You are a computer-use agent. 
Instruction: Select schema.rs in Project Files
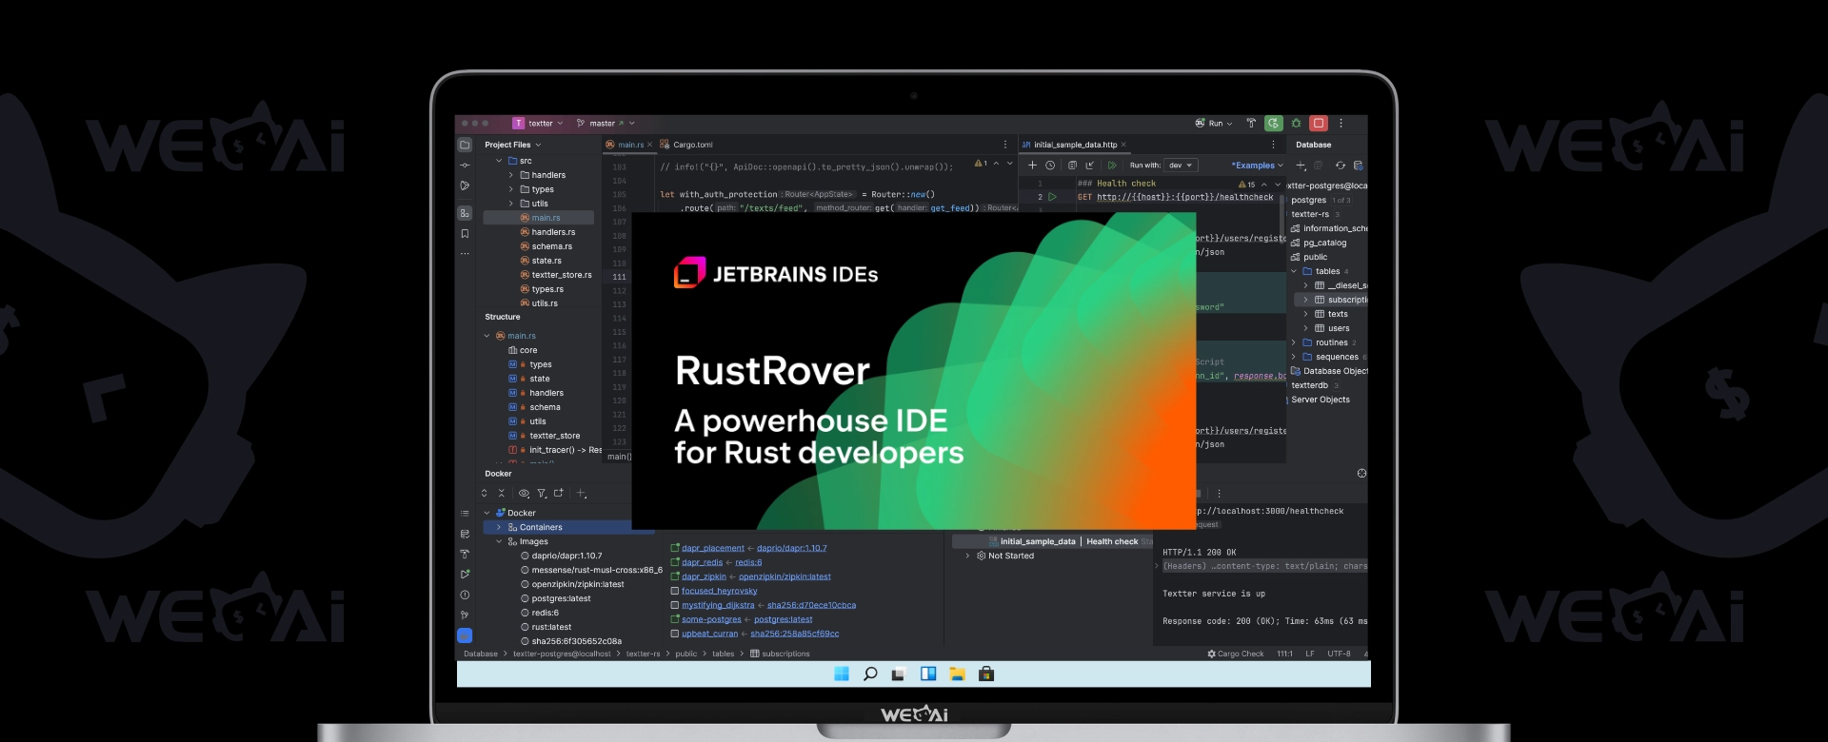coord(552,246)
